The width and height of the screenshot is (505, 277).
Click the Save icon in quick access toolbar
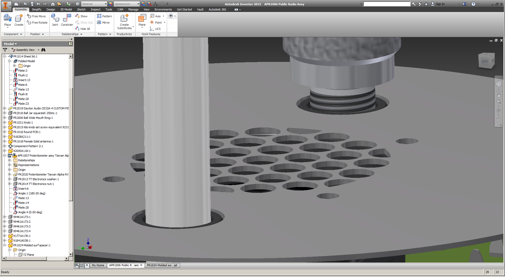[x=32, y=4]
